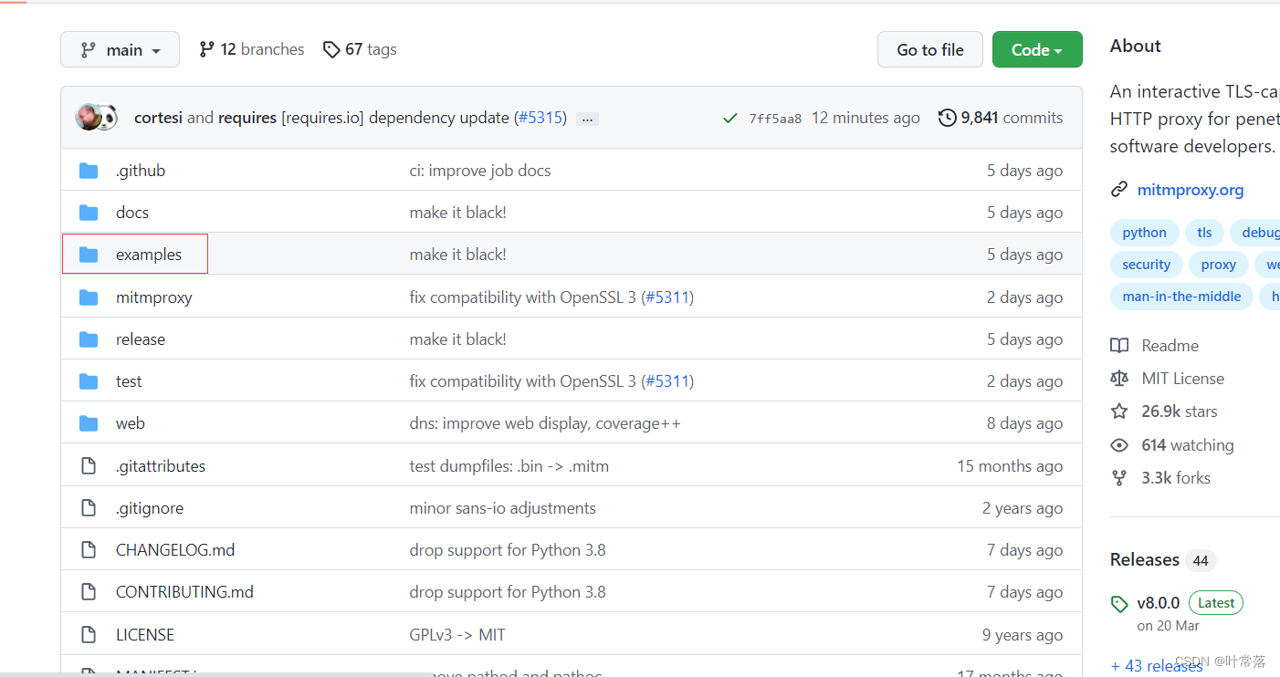Viewport: 1280px width, 677px height.
Task: Click the Go to file button
Action: (x=930, y=49)
